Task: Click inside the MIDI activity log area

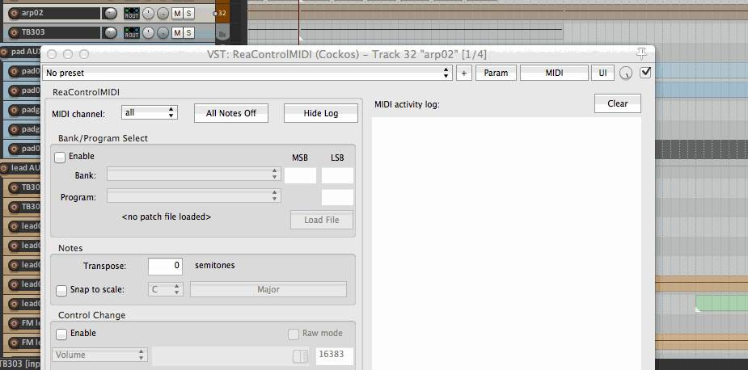Action: 506,243
